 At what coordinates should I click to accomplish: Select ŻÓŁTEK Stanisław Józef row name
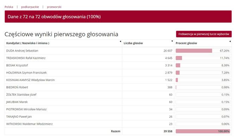pos(21,95)
